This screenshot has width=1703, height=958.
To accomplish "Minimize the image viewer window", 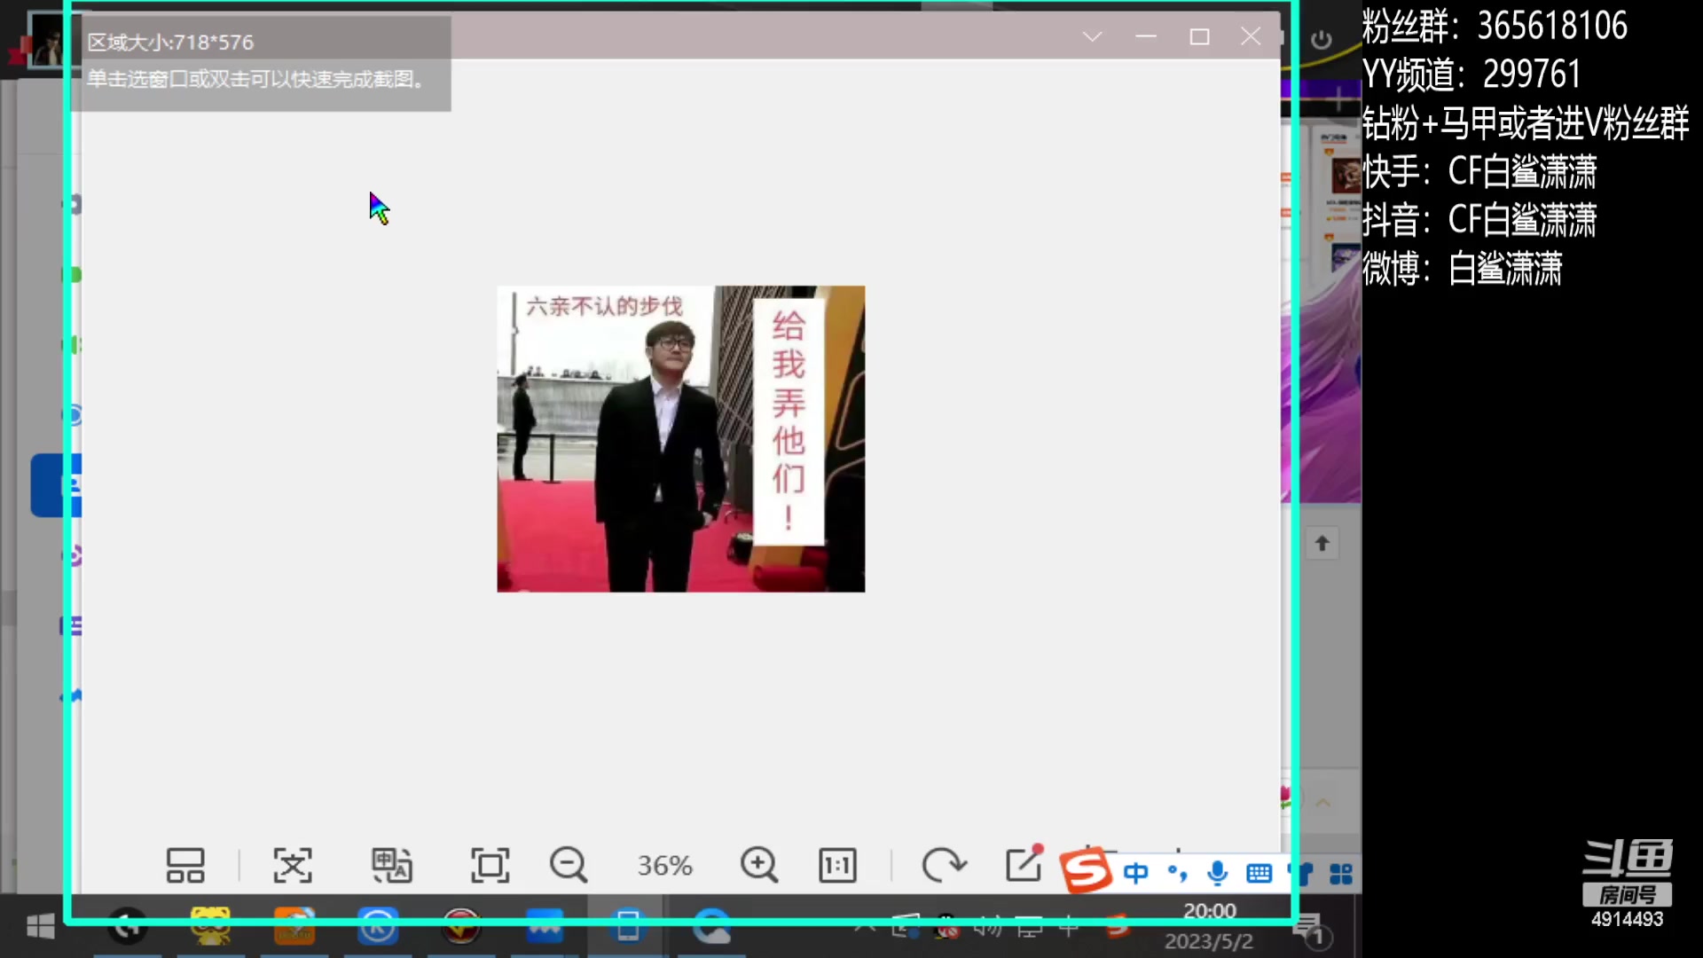I will 1146,37.
